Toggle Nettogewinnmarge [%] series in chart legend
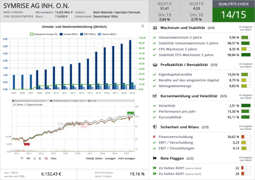 click(x=44, y=34)
